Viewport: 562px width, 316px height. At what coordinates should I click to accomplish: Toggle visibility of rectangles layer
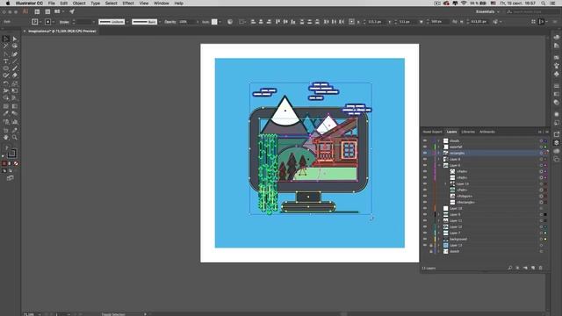[x=425, y=153]
